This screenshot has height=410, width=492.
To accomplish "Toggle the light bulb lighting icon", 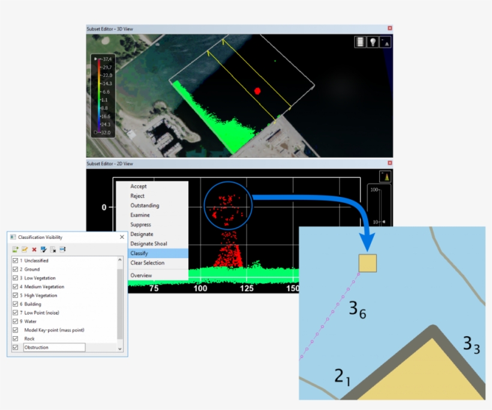I will coord(373,42).
